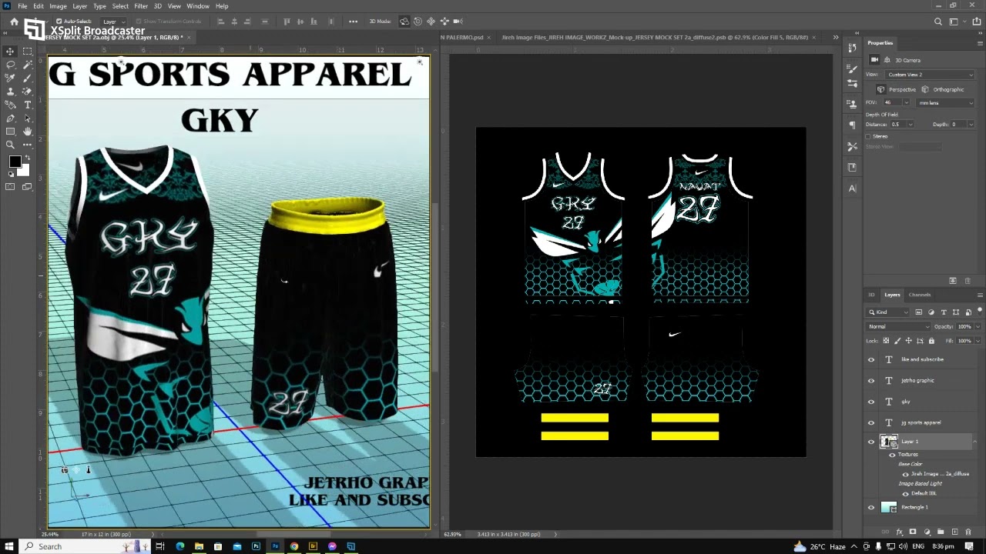
Task: Open the History panel icon
Action: coord(852,48)
